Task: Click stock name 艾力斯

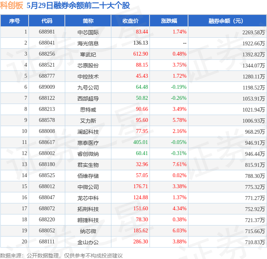Action: (88, 121)
